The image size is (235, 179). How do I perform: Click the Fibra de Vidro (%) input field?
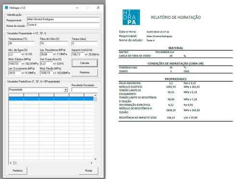[54, 43]
